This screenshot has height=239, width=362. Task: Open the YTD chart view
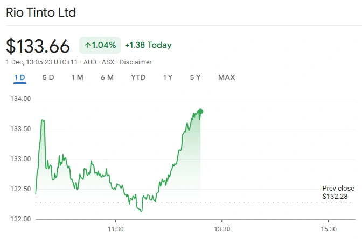click(x=138, y=77)
